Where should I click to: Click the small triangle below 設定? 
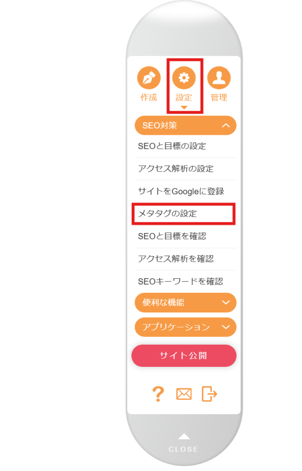point(184,107)
